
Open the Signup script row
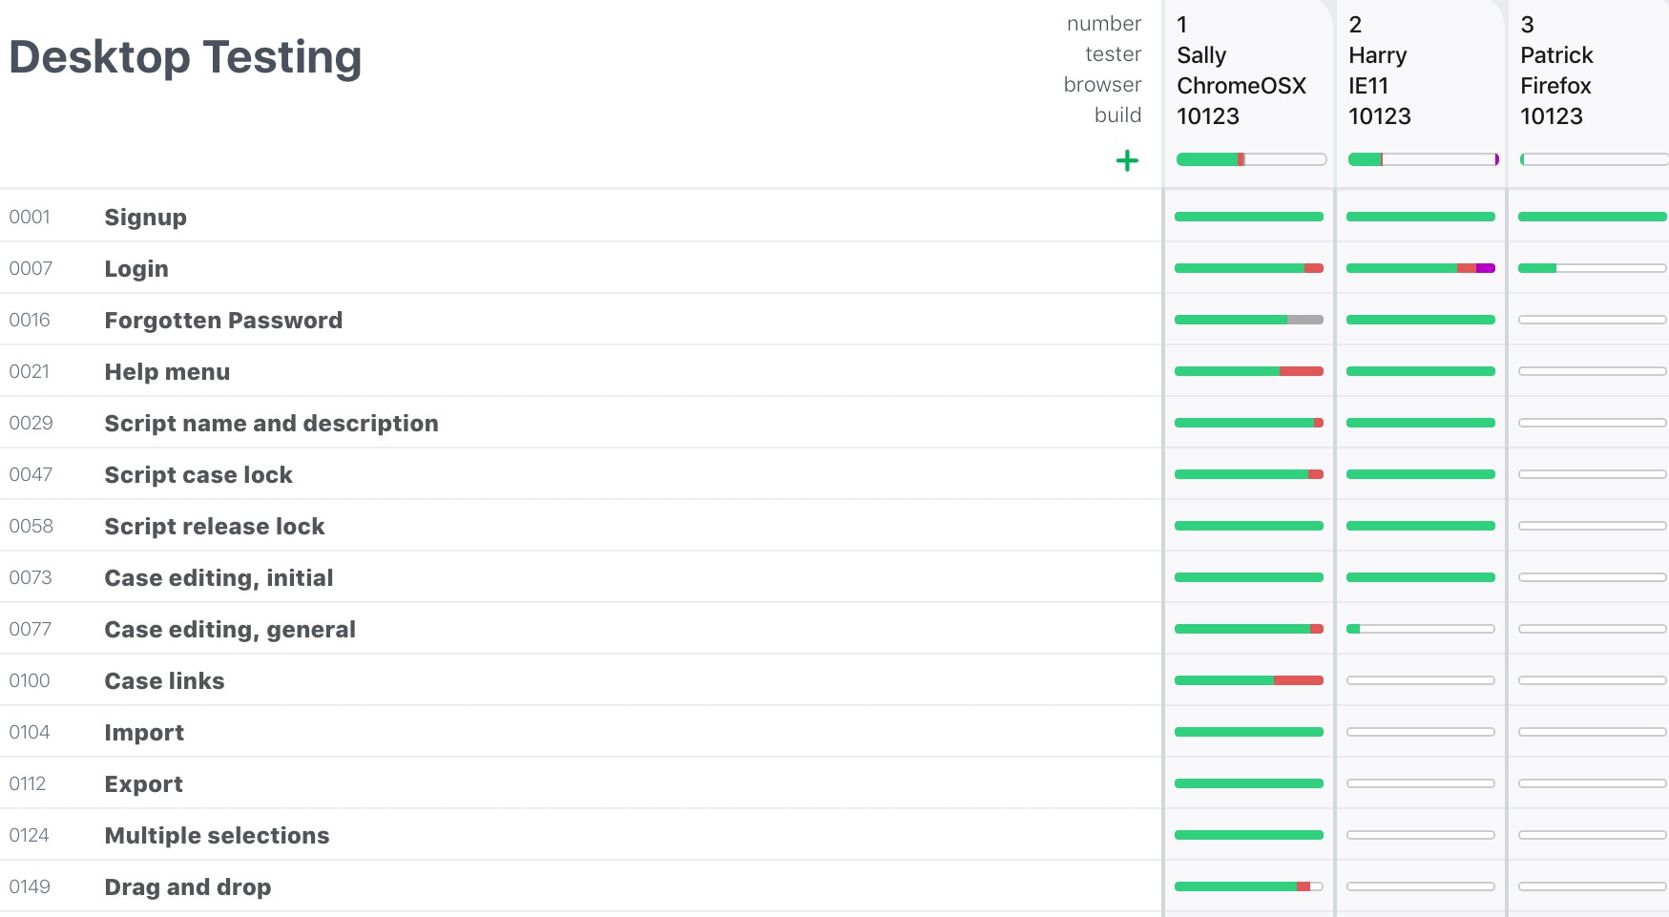coord(580,217)
